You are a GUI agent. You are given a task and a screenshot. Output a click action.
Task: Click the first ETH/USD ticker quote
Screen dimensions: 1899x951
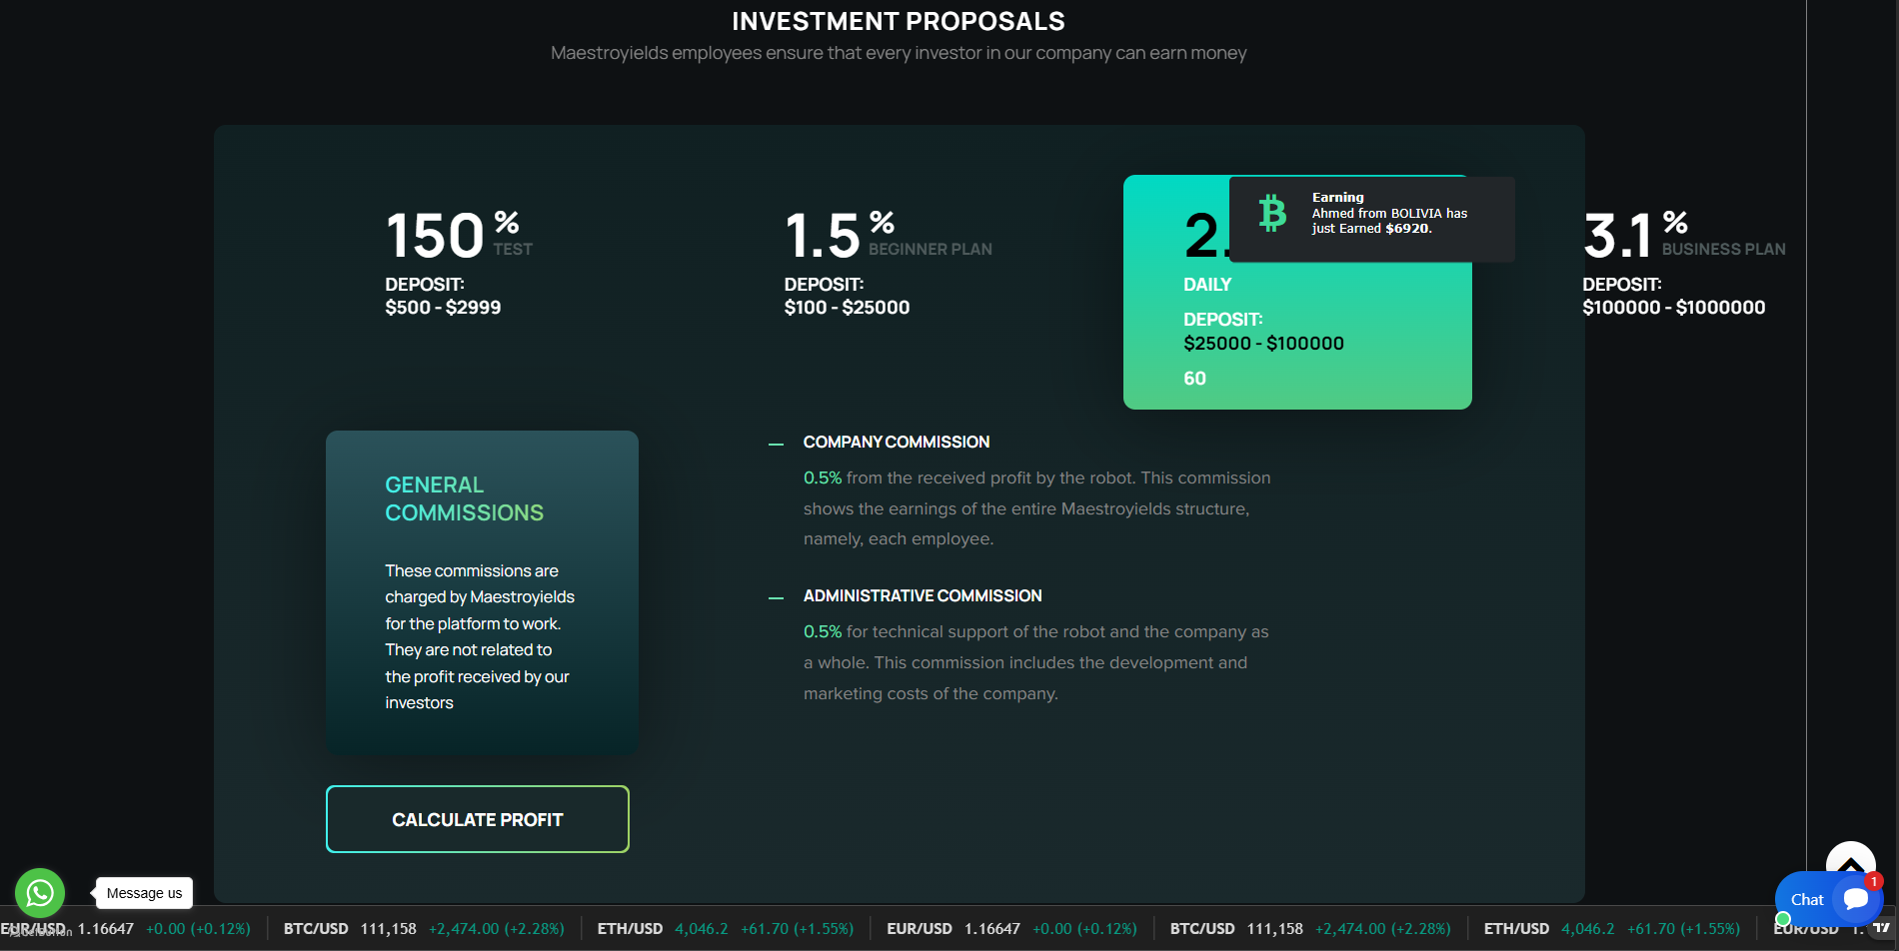coord(725,929)
